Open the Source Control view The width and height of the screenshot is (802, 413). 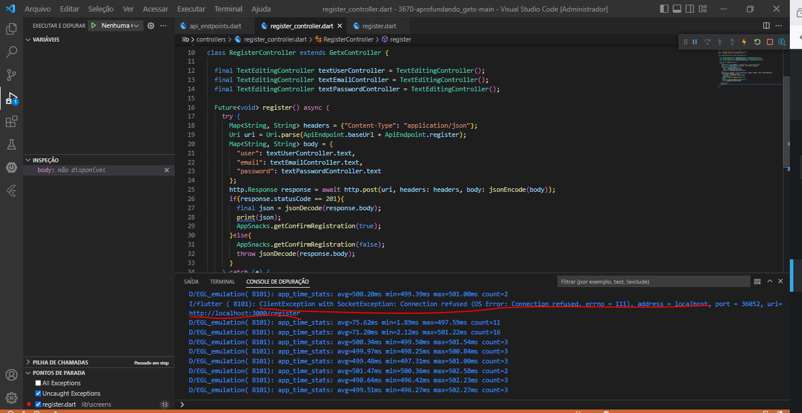[11, 75]
